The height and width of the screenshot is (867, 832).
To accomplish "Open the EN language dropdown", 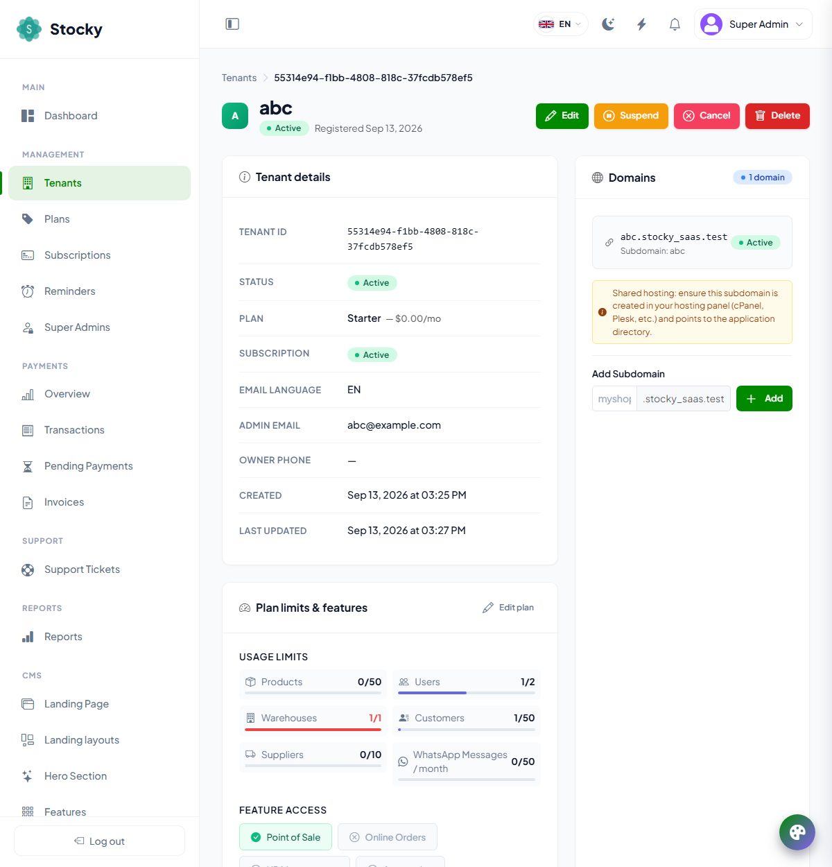I will [560, 24].
